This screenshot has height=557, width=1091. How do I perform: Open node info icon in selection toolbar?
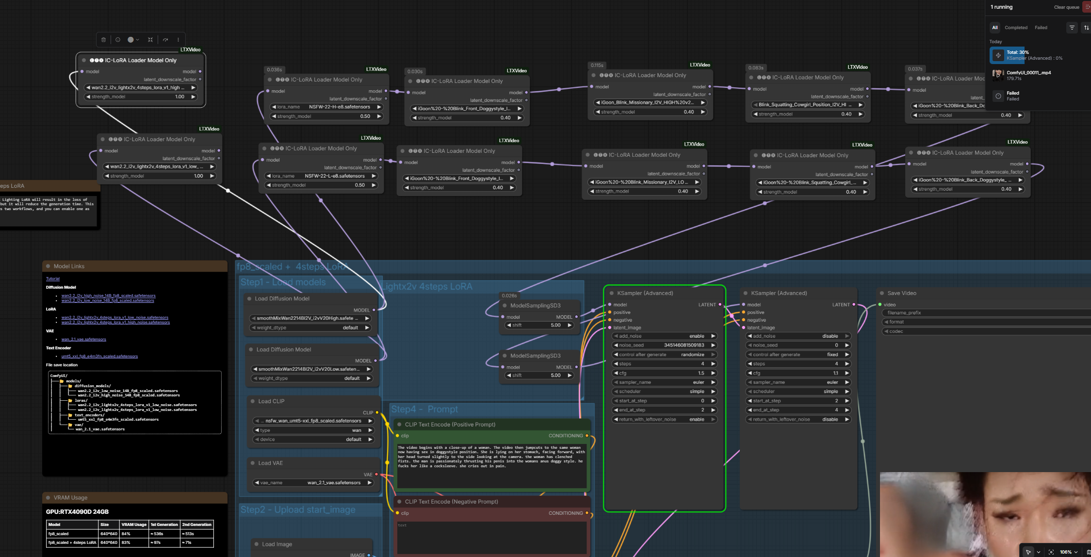(117, 40)
